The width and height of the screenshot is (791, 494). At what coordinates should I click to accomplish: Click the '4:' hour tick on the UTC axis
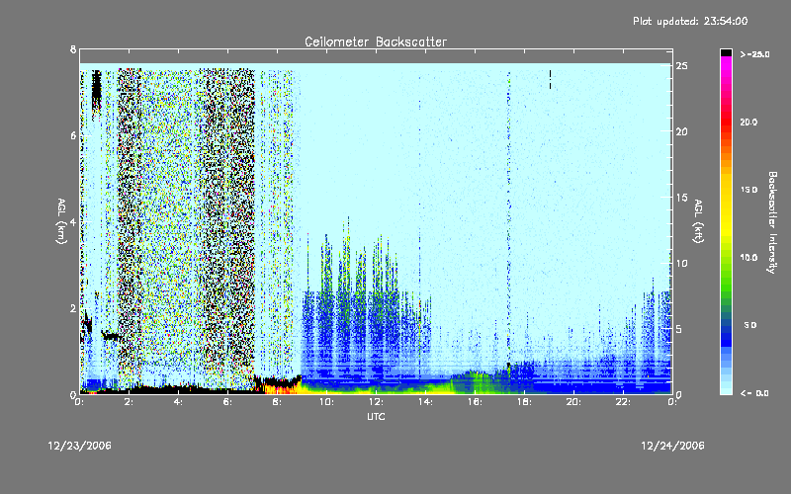tap(179, 402)
